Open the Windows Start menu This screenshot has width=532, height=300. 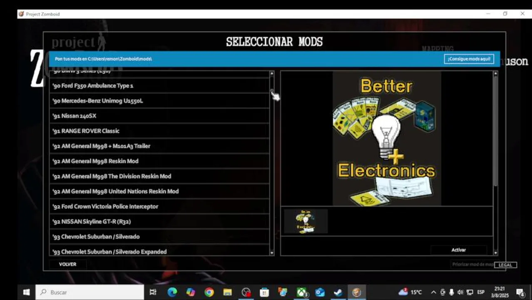point(26,292)
